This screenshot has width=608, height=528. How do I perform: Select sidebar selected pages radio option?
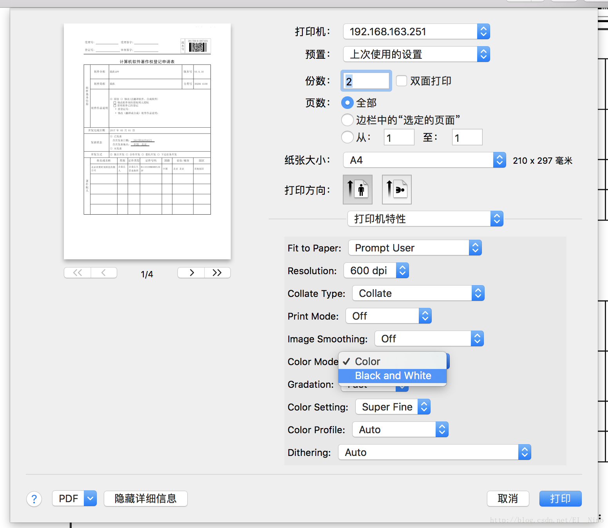point(347,120)
